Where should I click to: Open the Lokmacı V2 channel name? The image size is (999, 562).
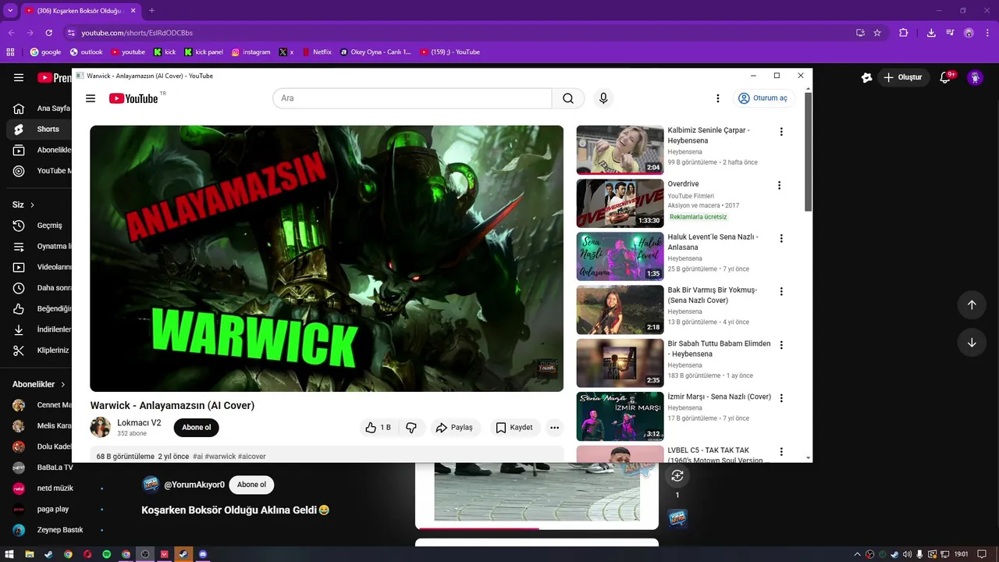pos(139,423)
